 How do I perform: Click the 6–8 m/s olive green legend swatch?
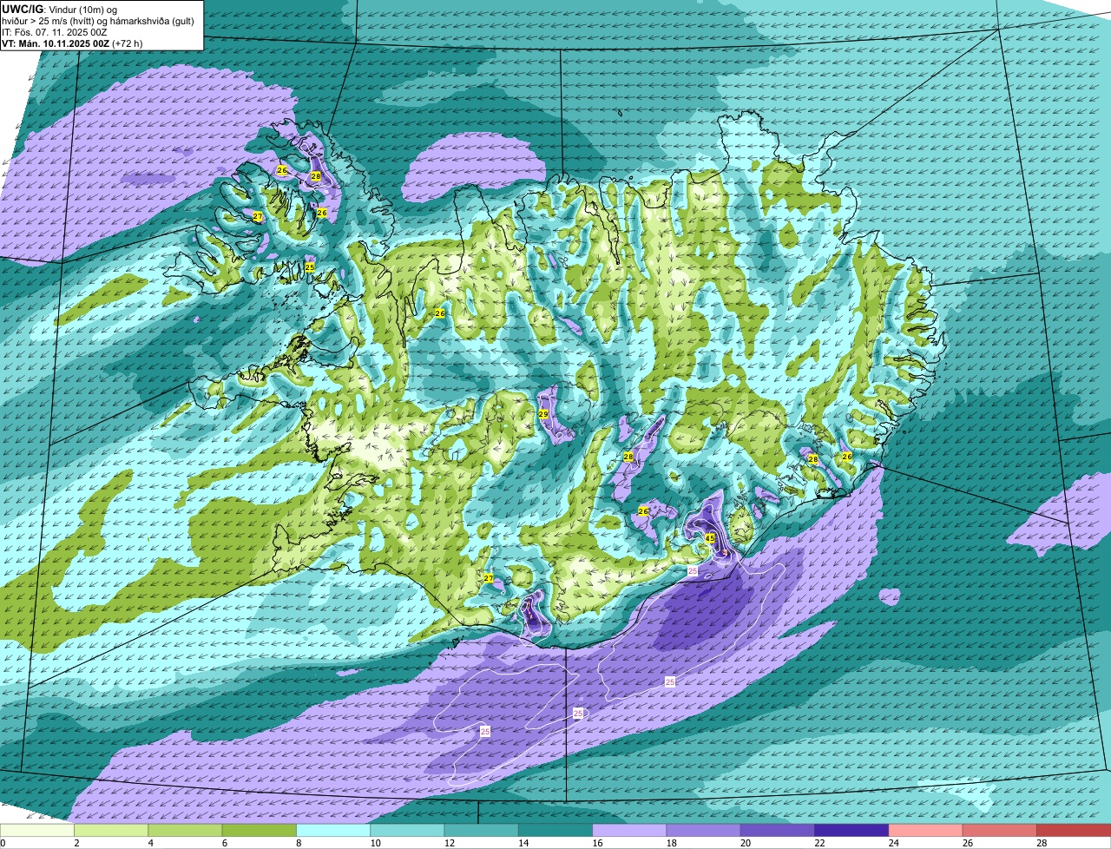coord(260,830)
